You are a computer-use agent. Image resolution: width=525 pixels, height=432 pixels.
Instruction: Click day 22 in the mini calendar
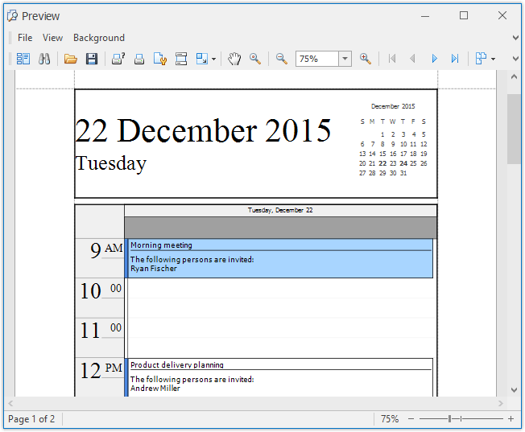coord(382,163)
